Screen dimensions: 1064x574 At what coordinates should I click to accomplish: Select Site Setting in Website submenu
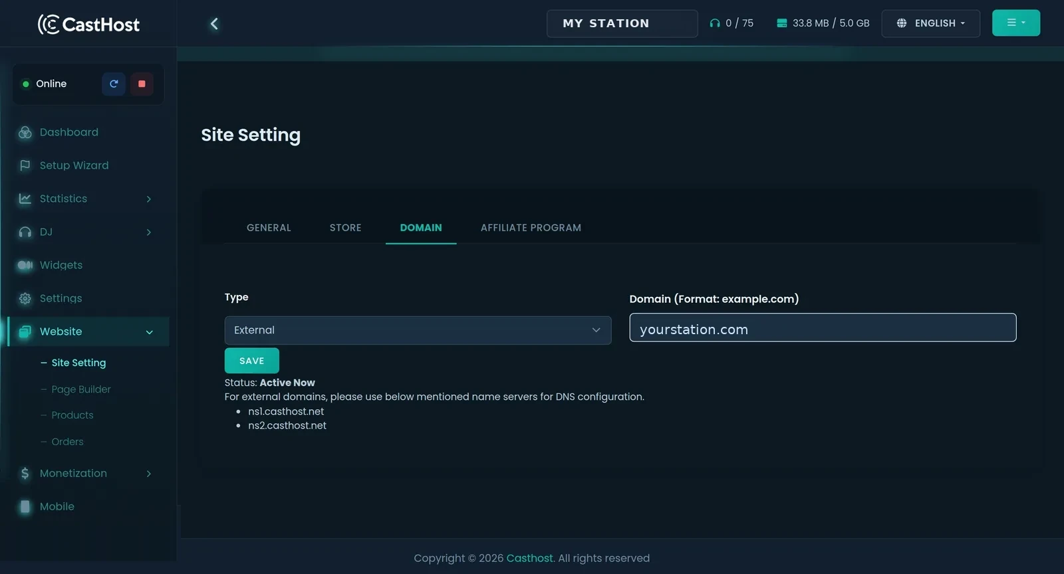coord(78,363)
